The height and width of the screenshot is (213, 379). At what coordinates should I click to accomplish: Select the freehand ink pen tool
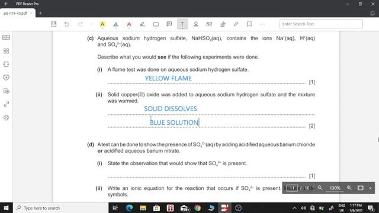[142, 24]
